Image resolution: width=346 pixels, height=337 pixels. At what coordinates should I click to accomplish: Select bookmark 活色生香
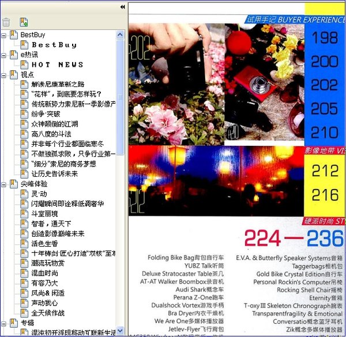(x=44, y=244)
